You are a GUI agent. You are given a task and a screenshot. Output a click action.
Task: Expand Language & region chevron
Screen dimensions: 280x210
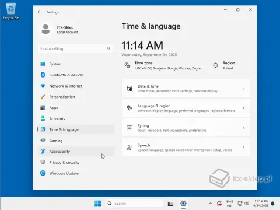tap(243, 108)
